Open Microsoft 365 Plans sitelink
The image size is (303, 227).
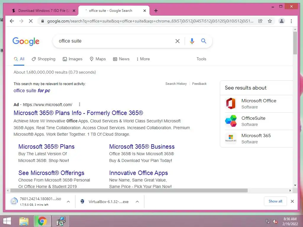pos(46,147)
